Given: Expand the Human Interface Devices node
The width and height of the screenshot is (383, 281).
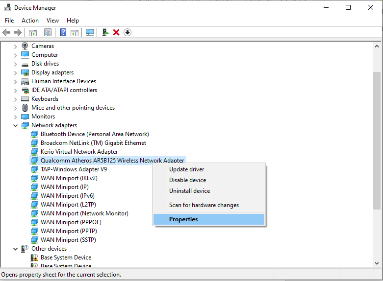Looking at the screenshot, I should (15, 82).
